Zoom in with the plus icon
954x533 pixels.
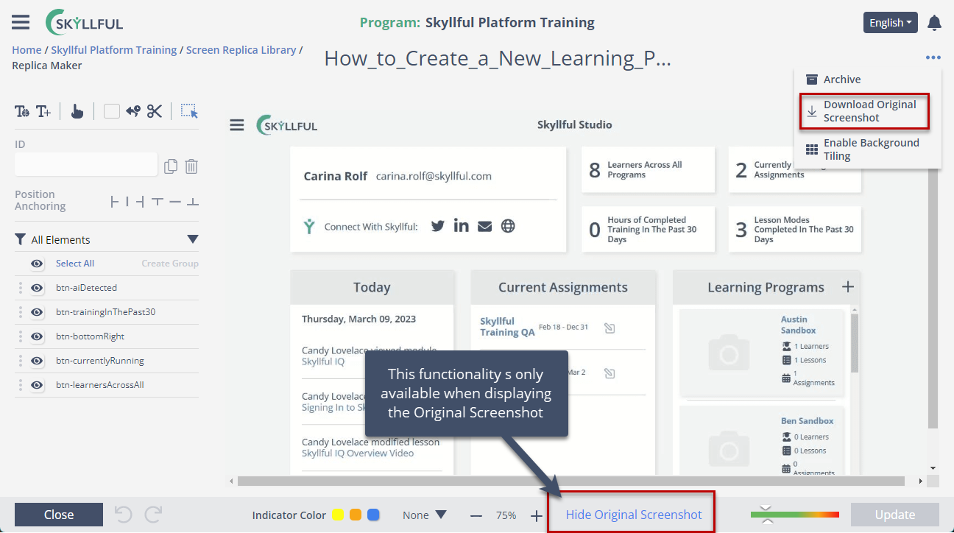pos(537,515)
